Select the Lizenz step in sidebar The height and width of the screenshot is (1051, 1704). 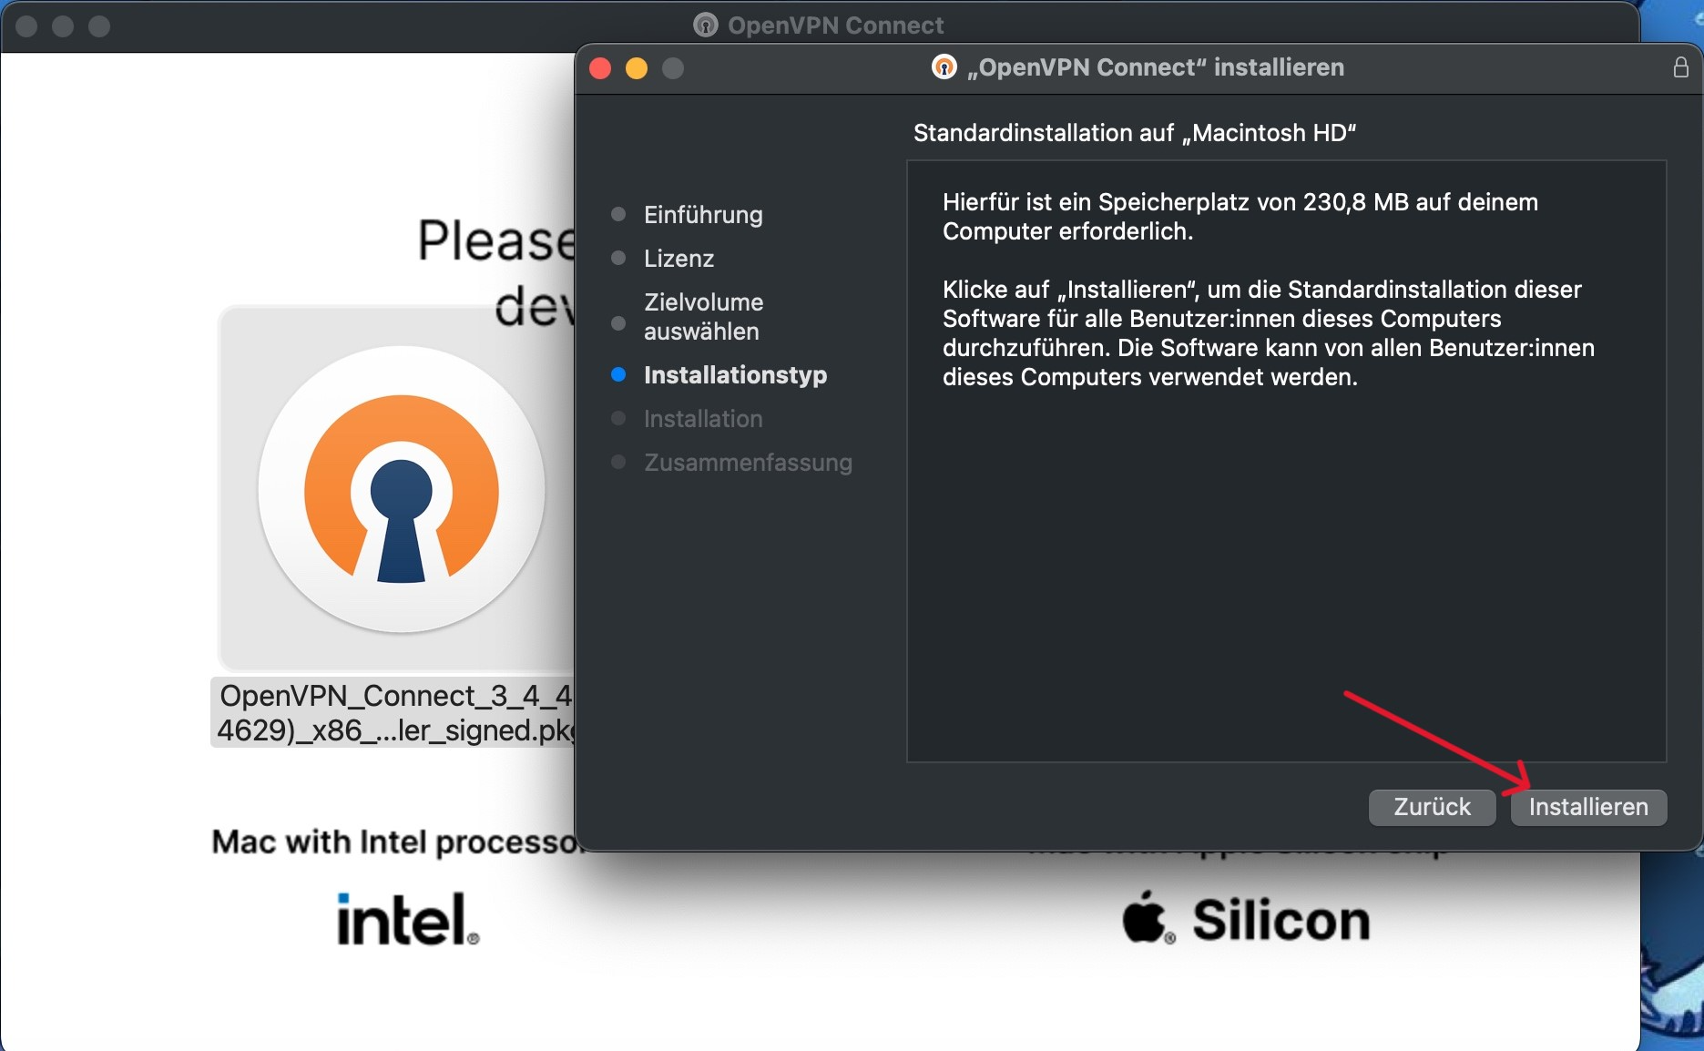click(x=679, y=259)
